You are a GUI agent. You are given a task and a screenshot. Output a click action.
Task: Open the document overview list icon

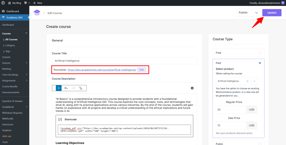(x=80, y=88)
